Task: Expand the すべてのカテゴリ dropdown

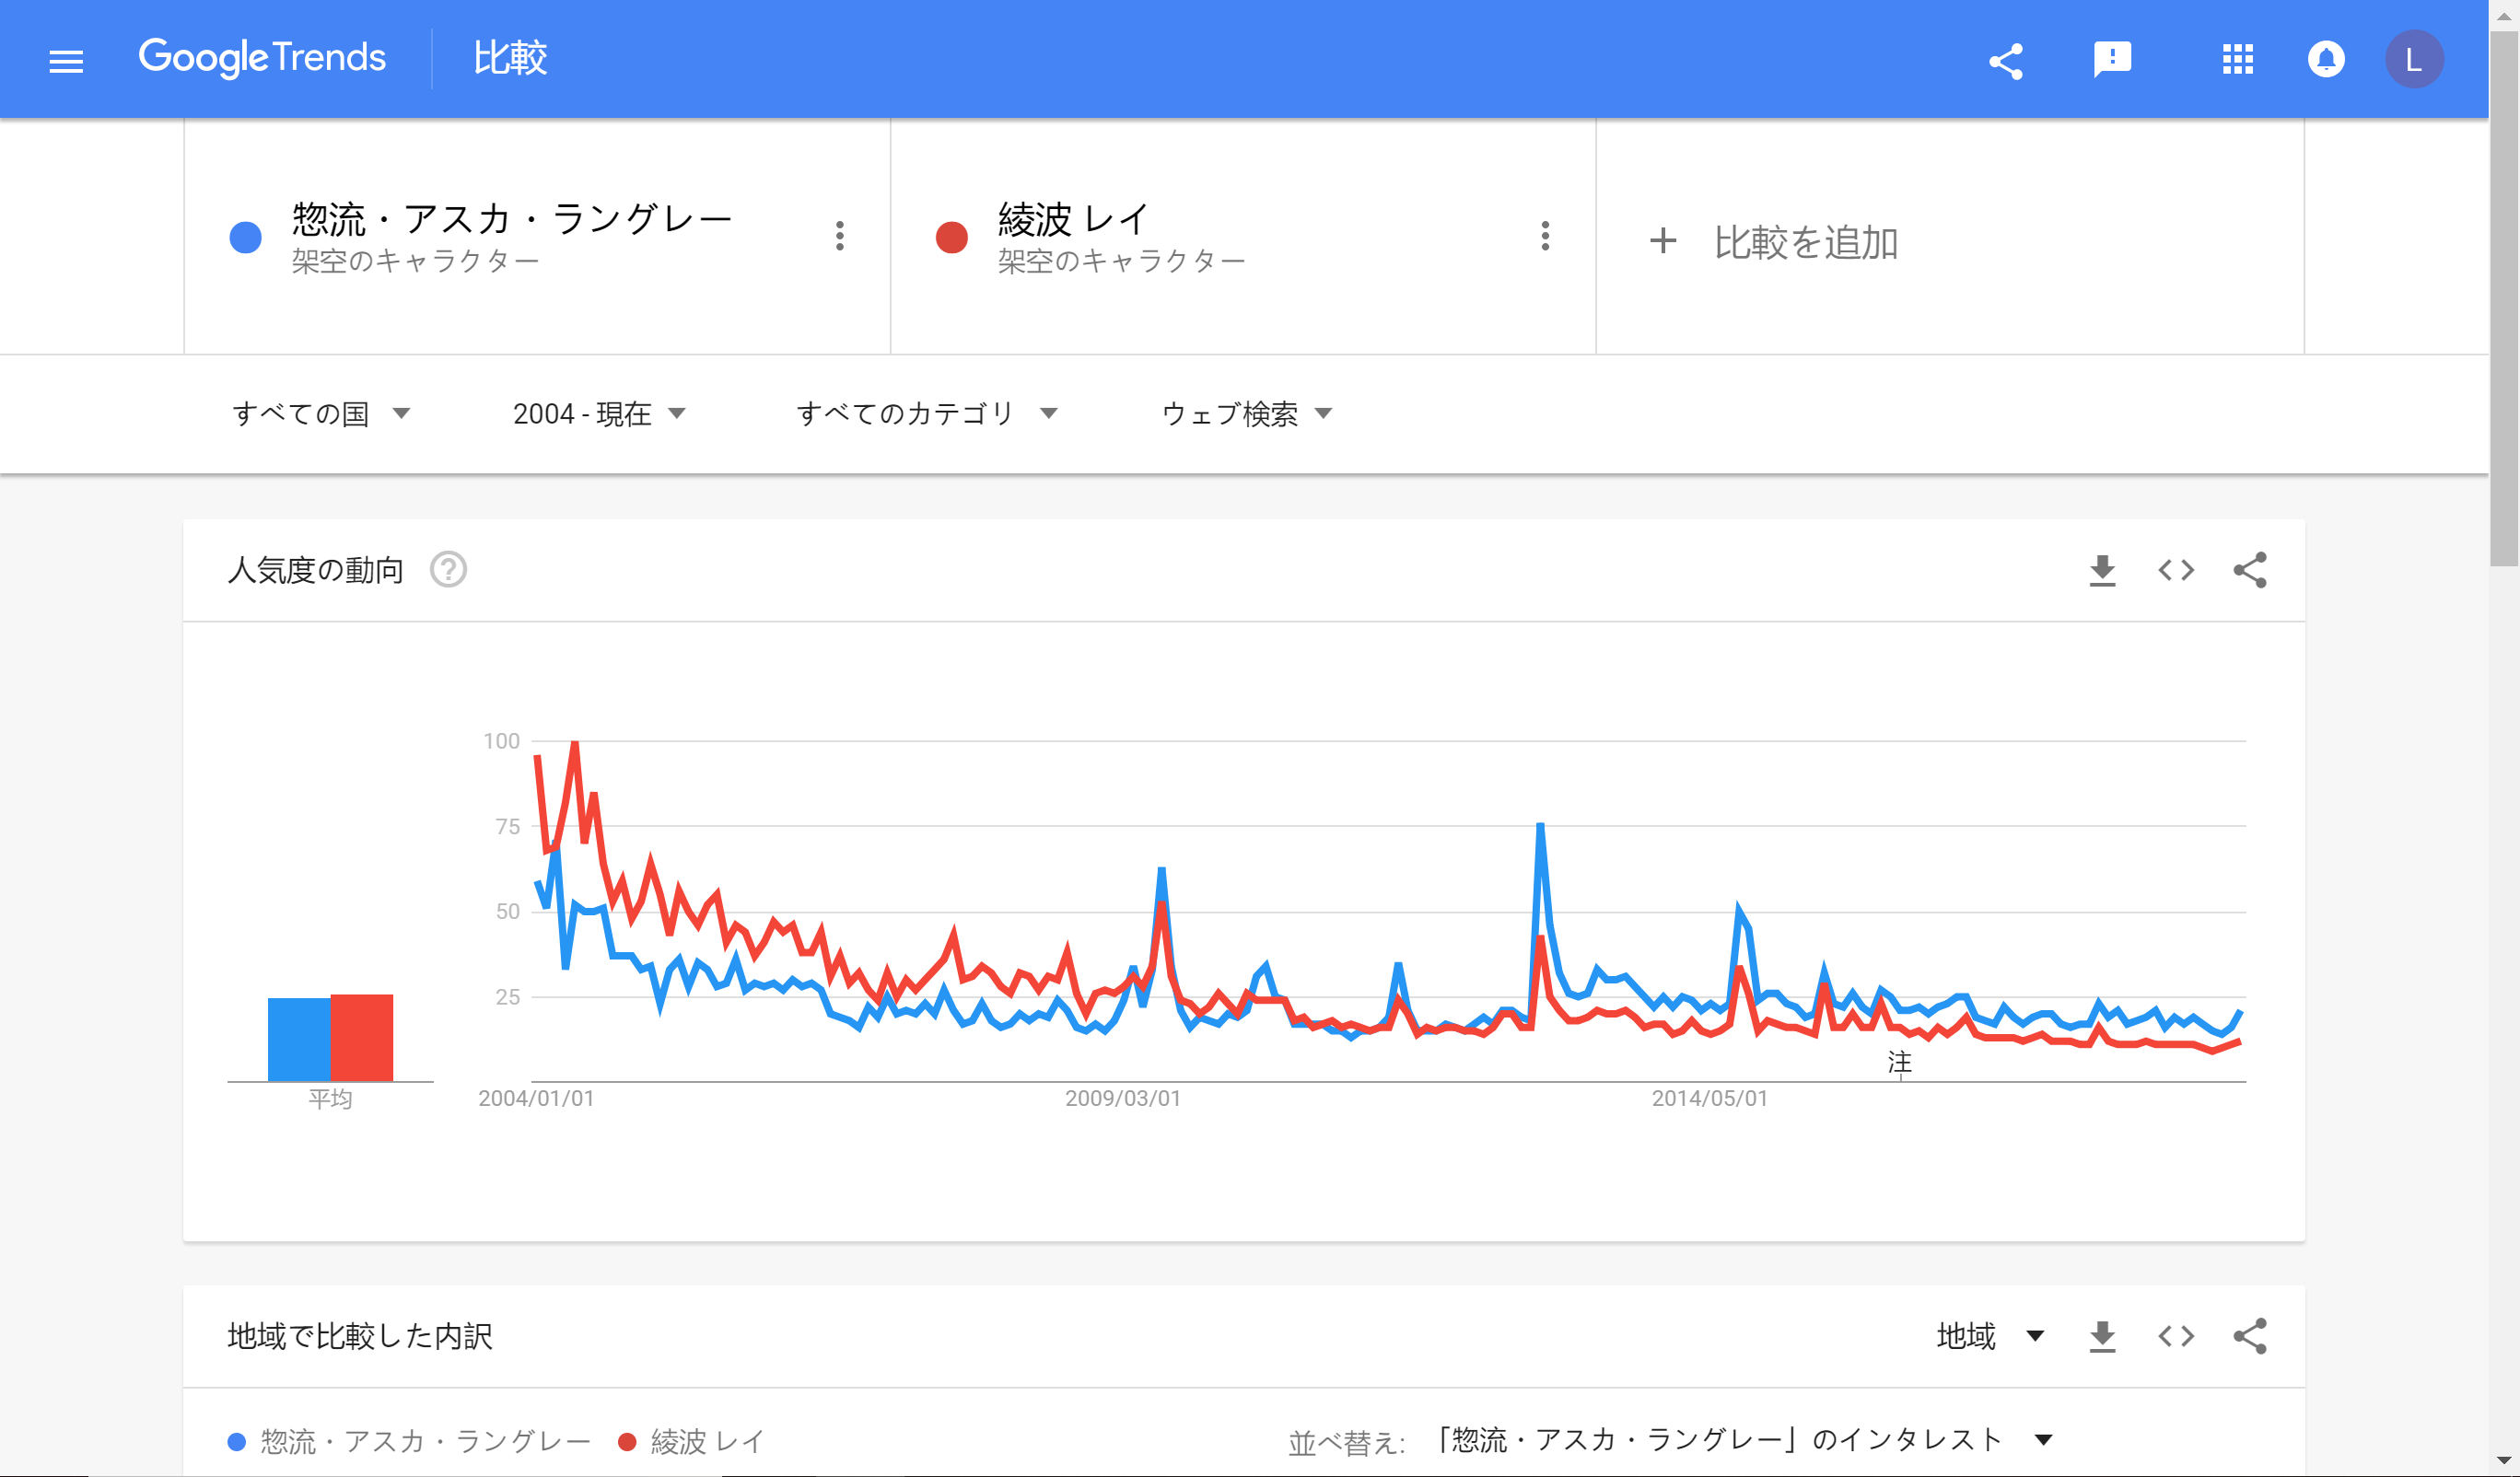Action: [926, 414]
